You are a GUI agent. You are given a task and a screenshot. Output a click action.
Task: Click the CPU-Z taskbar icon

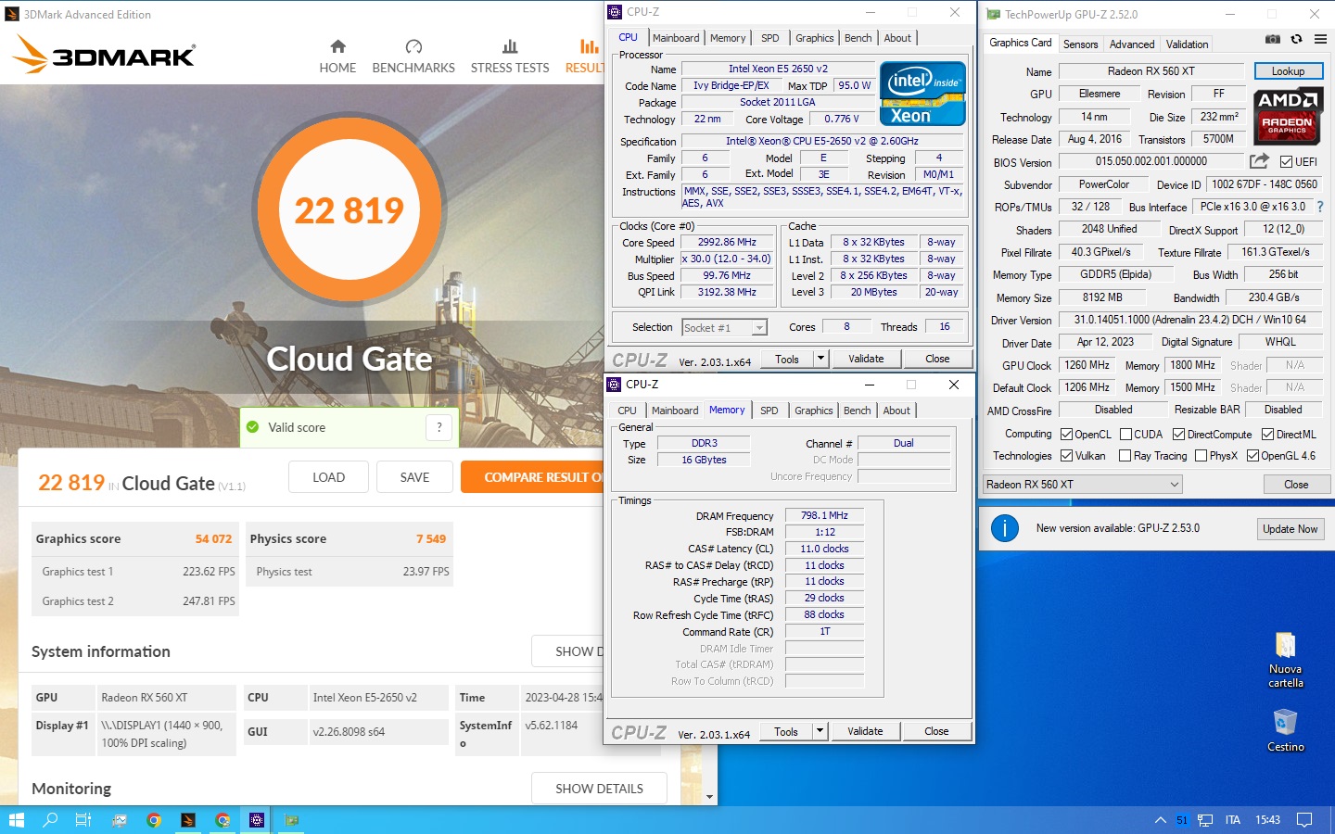click(257, 820)
